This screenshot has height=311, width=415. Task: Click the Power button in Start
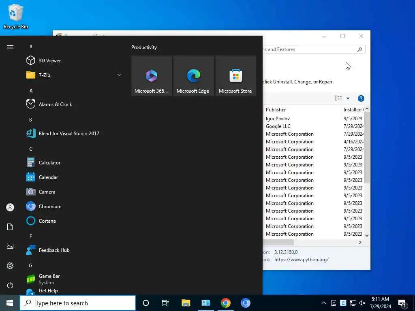tap(10, 285)
